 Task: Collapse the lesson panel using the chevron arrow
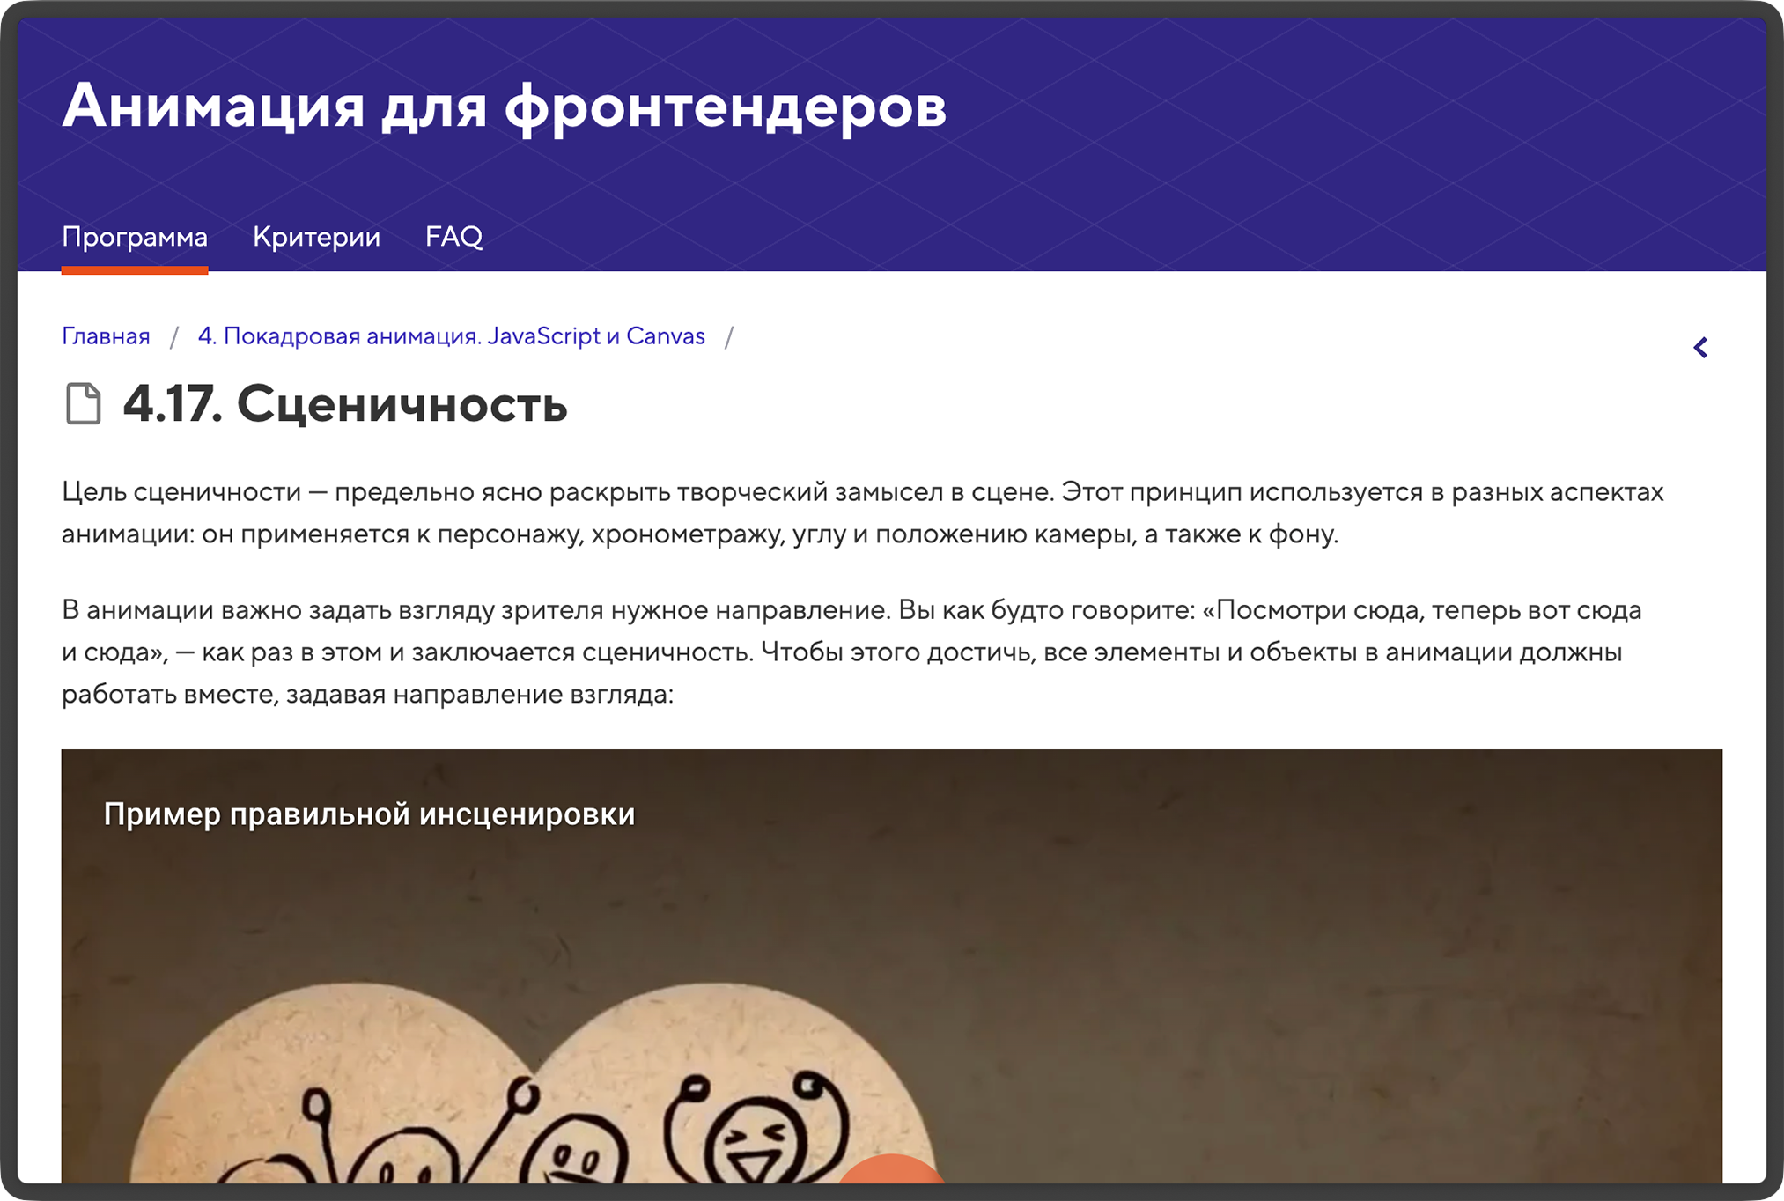click(x=1701, y=348)
